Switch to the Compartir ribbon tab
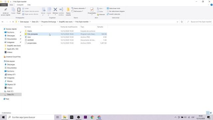The image size is (213, 120). pyautogui.click(x=20, y=5)
